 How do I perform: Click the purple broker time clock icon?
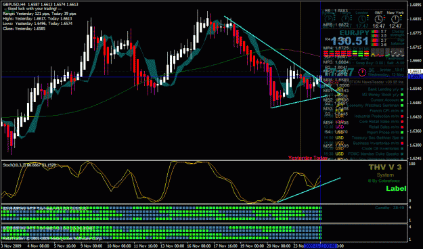(362, 72)
